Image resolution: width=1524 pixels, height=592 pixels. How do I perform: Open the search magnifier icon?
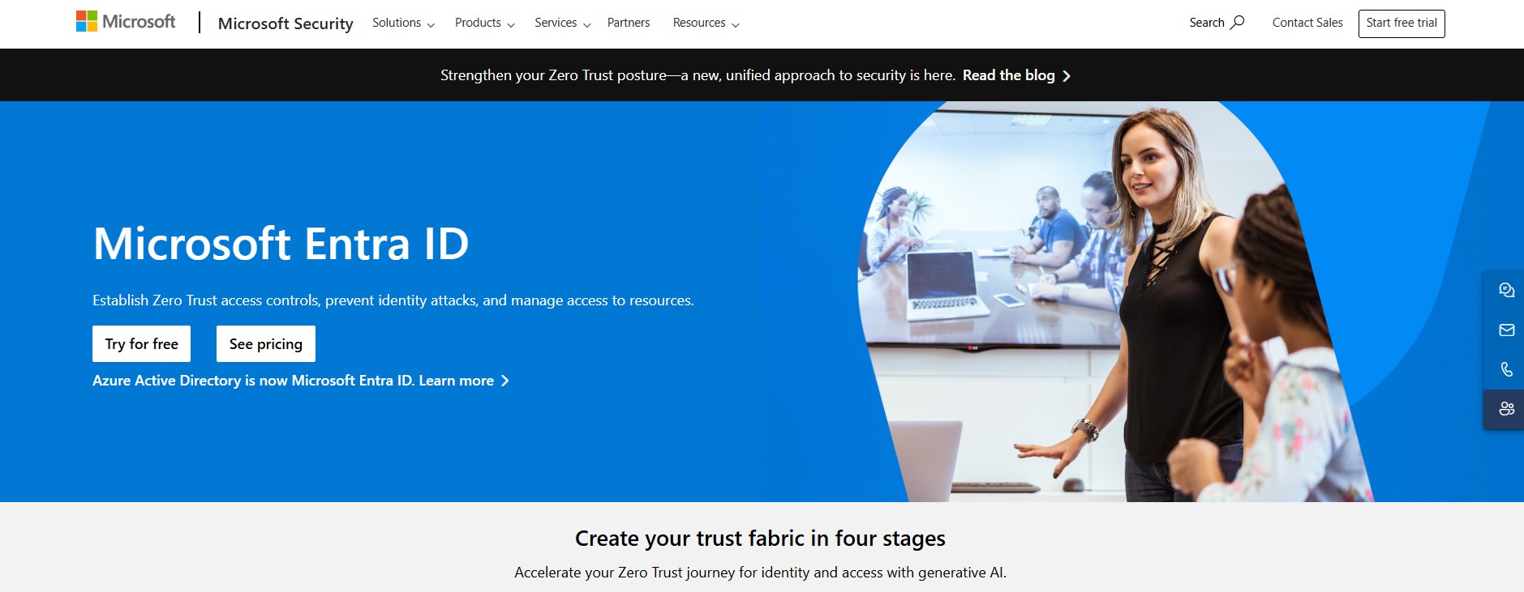[1237, 23]
